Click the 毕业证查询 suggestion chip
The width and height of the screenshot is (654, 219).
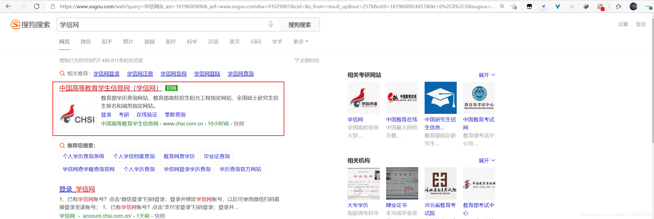tap(217, 156)
